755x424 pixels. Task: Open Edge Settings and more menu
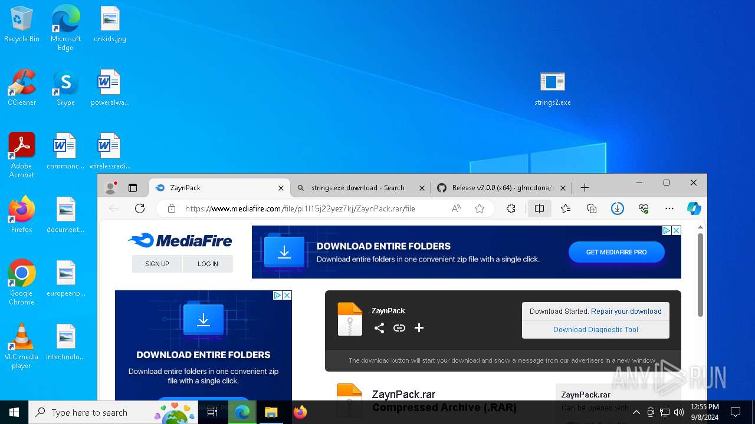coord(669,208)
